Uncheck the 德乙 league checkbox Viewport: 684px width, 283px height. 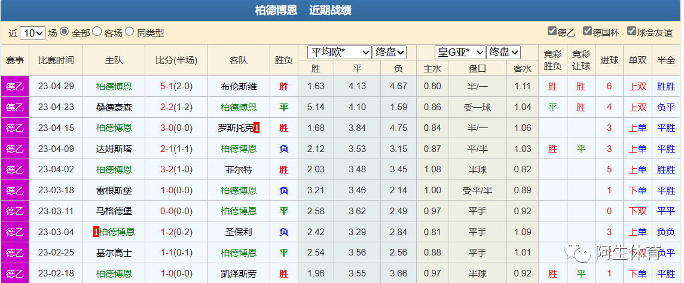552,32
